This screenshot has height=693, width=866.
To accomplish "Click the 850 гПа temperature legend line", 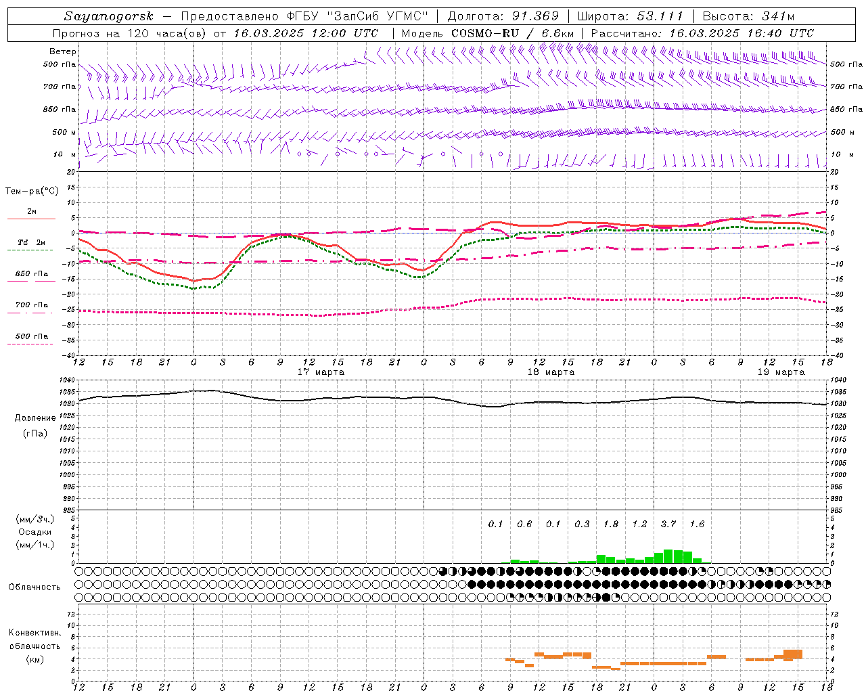I will point(31,282).
